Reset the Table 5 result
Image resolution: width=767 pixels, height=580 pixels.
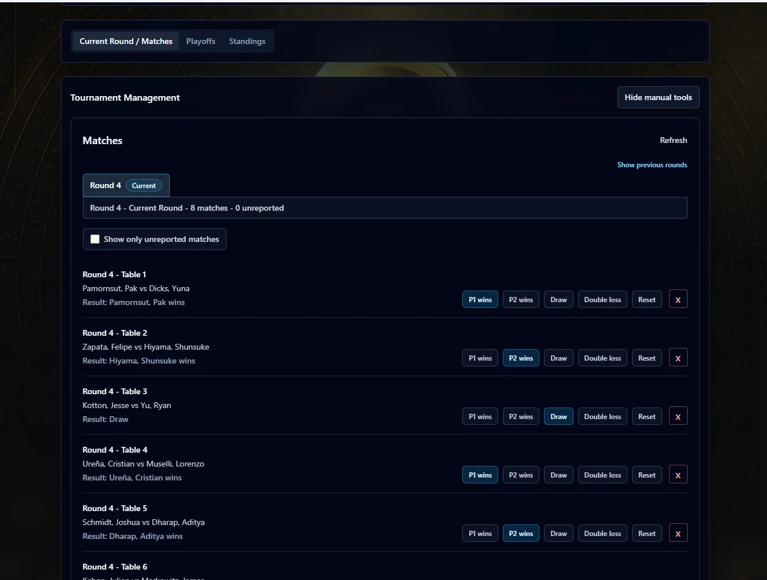tap(647, 533)
